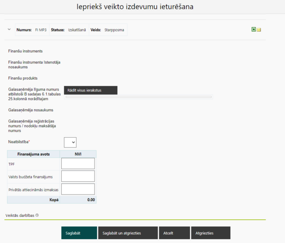Click the Privātās attiecināmās izmaksas input
The image size is (285, 243).
pyautogui.click(x=78, y=189)
